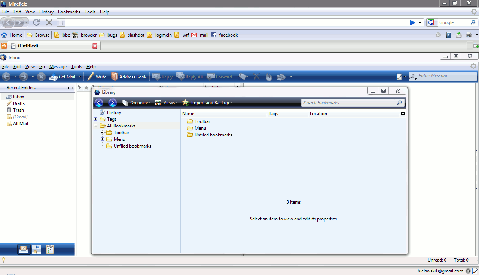Click the column picker icon in Library header
This screenshot has width=479, height=275.
click(403, 112)
